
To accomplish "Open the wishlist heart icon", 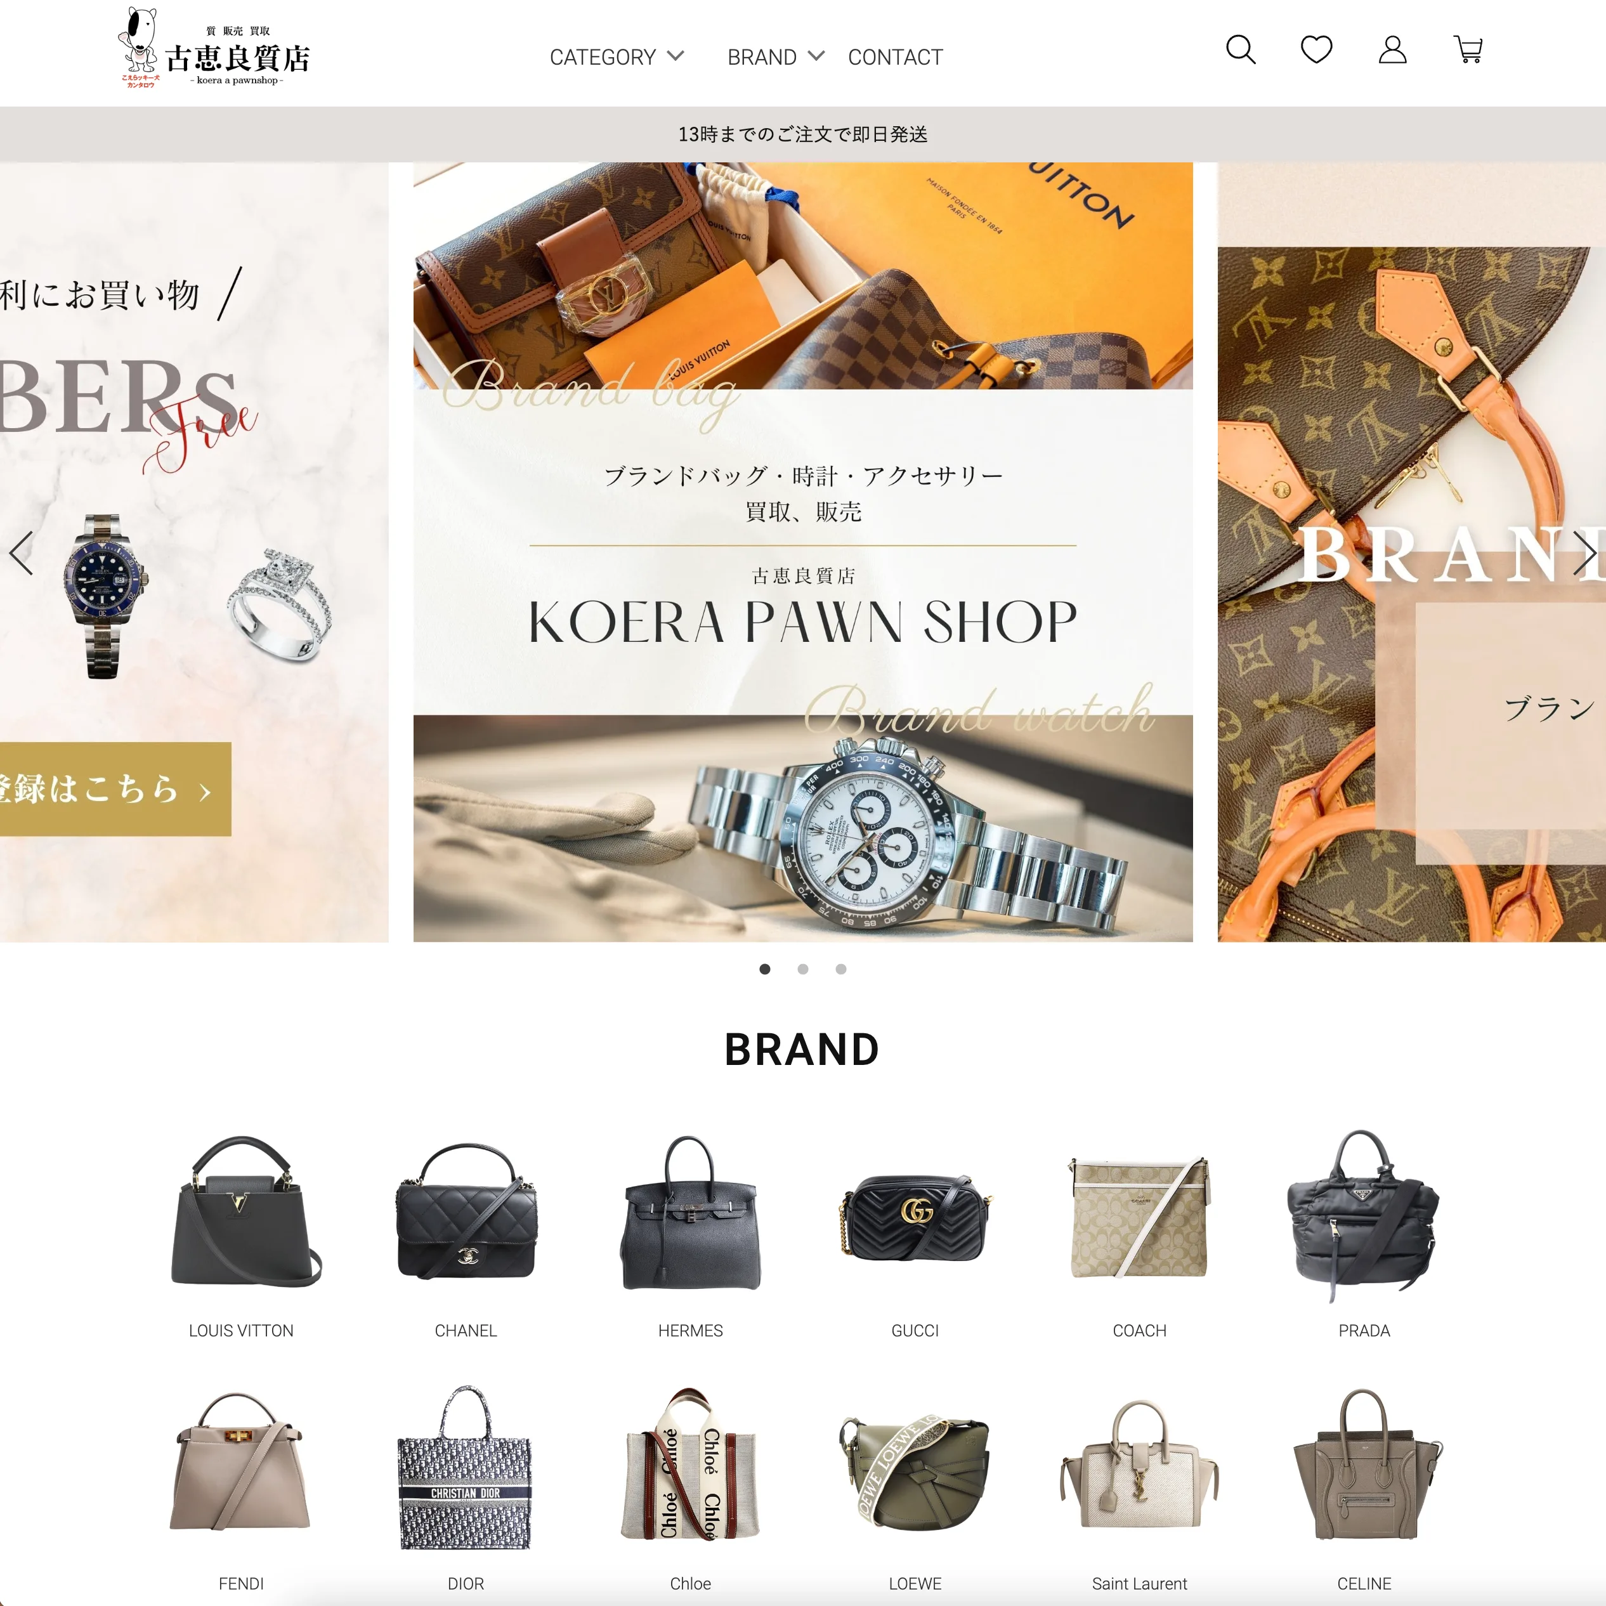I will 1316,49.
